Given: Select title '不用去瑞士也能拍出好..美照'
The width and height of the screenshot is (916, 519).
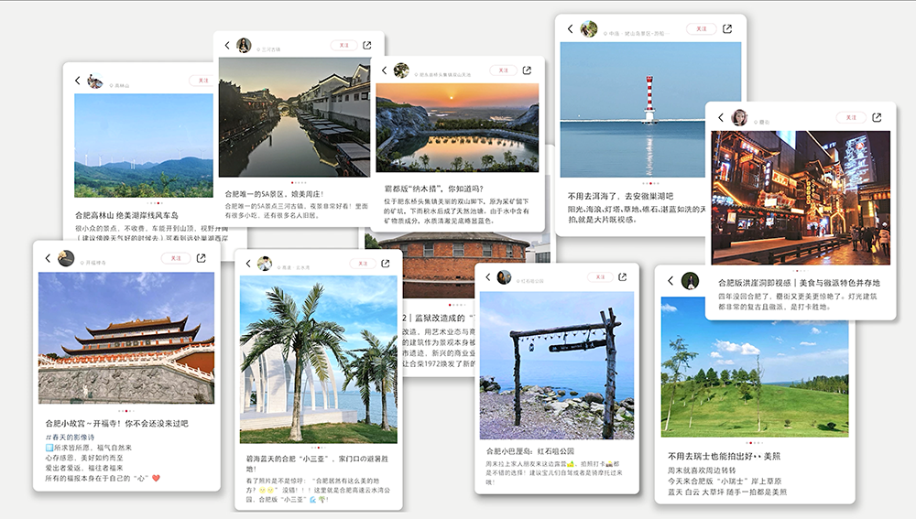Looking at the screenshot, I should pyautogui.click(x=725, y=456).
